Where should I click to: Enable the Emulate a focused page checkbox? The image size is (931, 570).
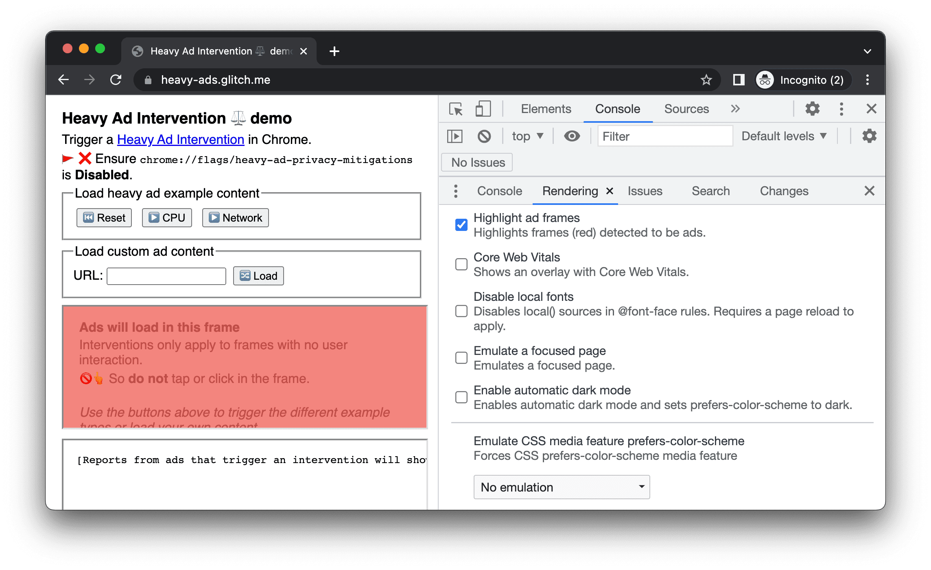(461, 358)
